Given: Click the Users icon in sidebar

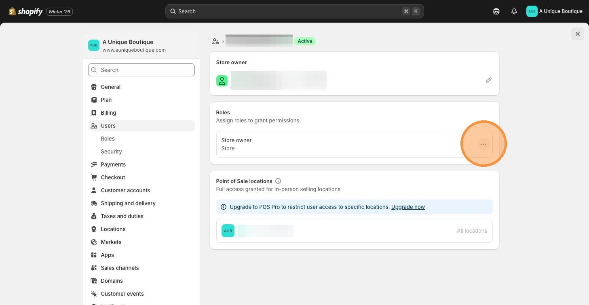Looking at the screenshot, I should tap(94, 126).
